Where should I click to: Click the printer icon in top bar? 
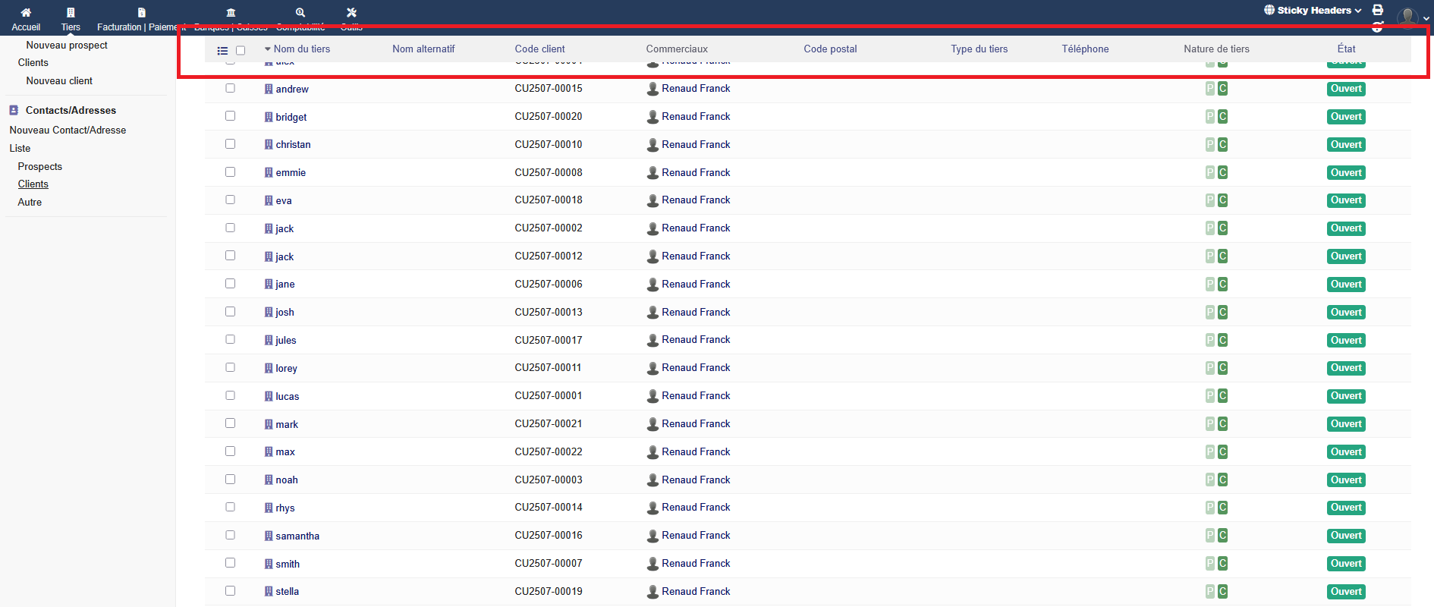(1378, 11)
